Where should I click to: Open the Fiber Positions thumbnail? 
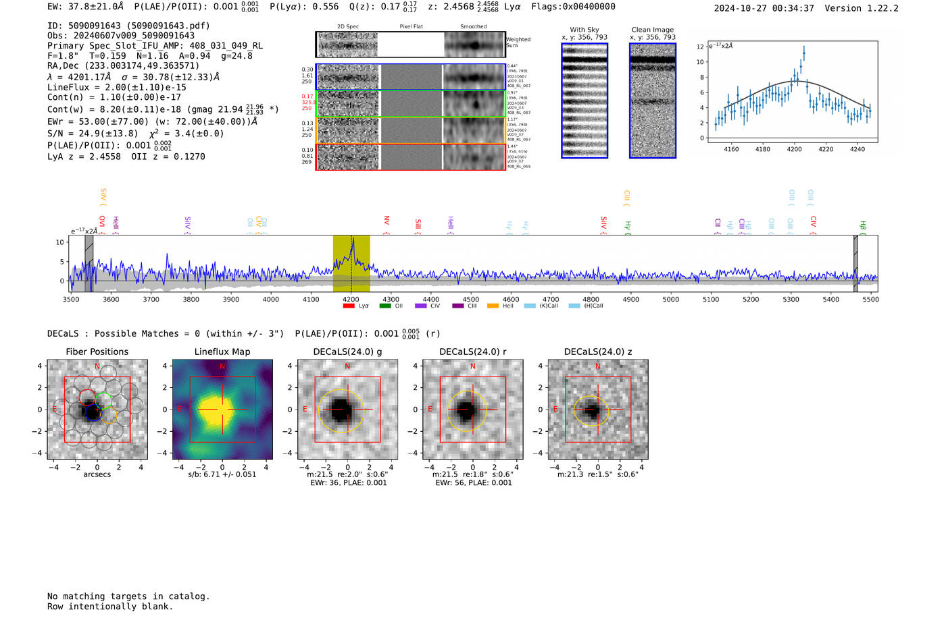(x=97, y=410)
